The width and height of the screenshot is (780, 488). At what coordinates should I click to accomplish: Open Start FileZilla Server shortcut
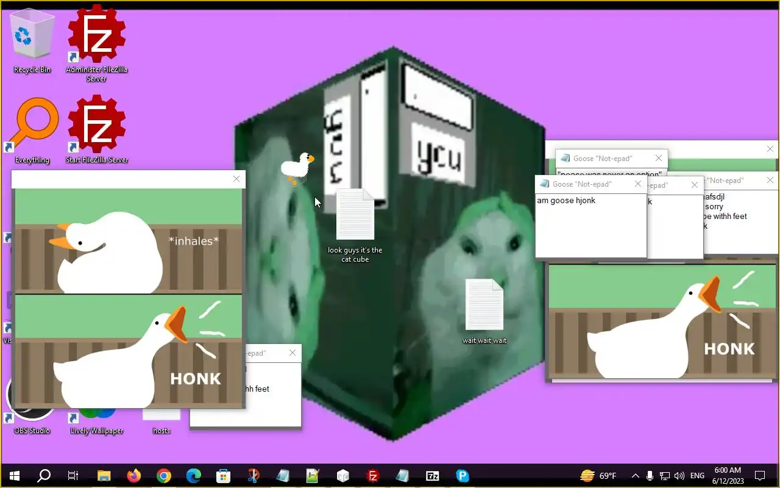coord(96,129)
